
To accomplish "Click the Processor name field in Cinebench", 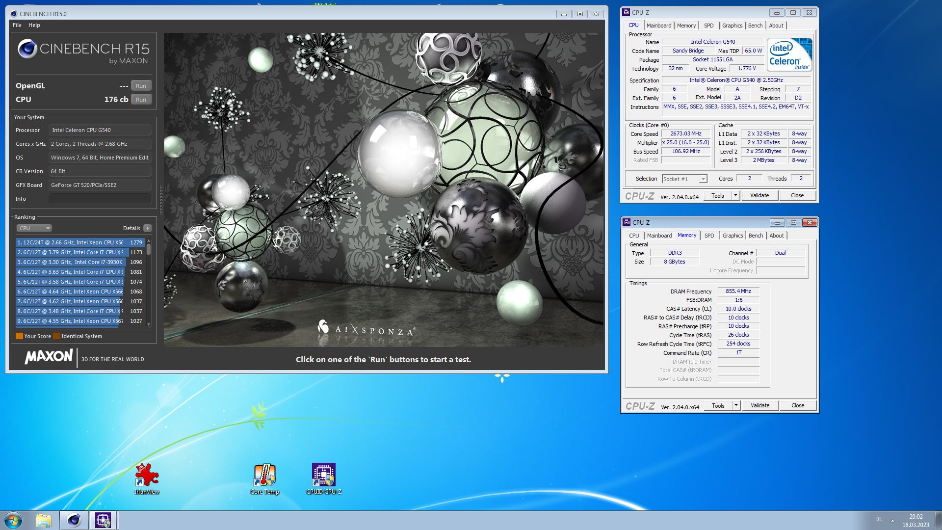I will 100,130.
